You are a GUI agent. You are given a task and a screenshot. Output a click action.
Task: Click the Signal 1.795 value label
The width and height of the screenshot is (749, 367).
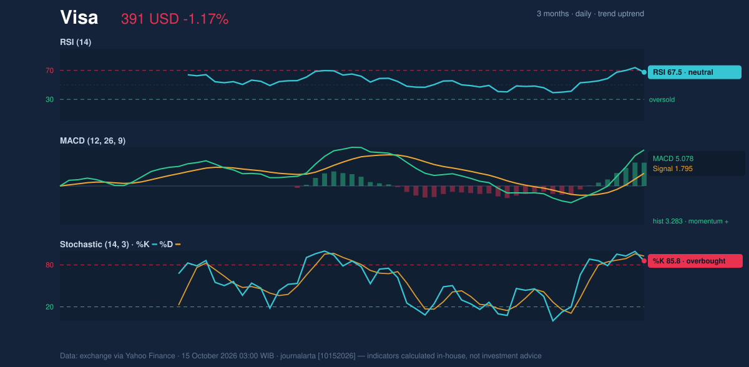click(673, 169)
